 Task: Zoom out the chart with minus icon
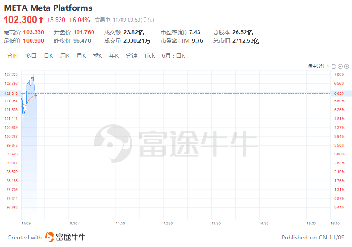click(x=340, y=66)
